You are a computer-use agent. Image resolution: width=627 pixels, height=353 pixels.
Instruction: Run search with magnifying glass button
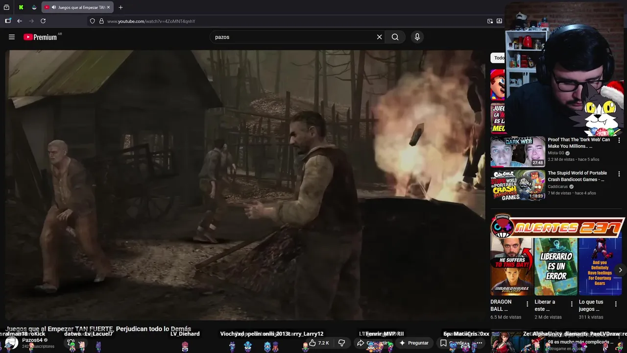coord(395,37)
